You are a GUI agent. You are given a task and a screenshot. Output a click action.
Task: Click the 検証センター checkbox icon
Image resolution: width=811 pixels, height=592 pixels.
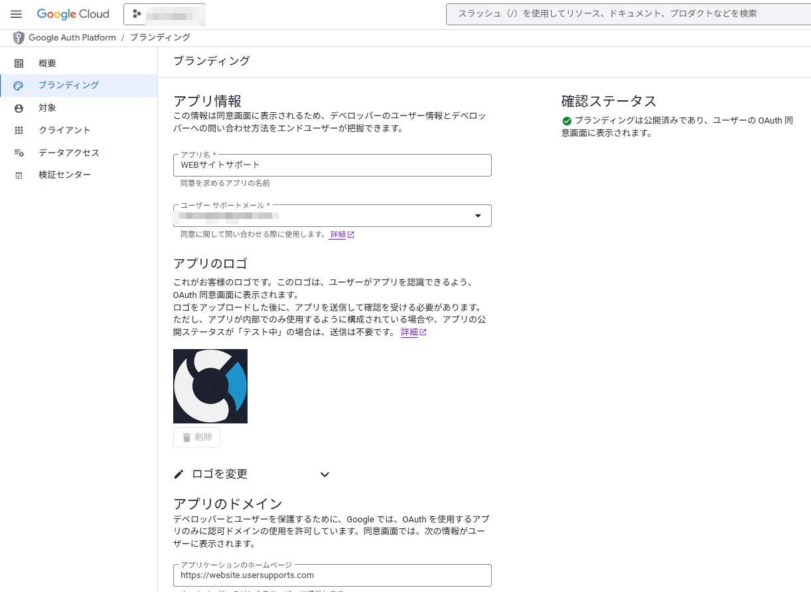coord(19,175)
